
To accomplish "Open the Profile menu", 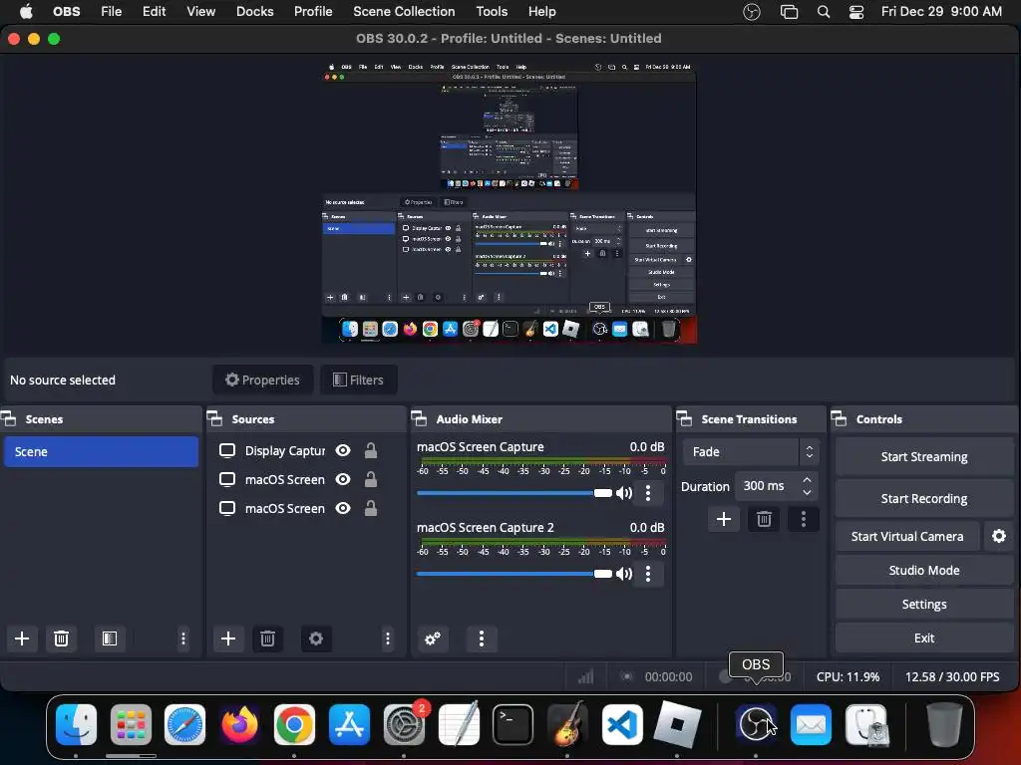I will point(313,12).
